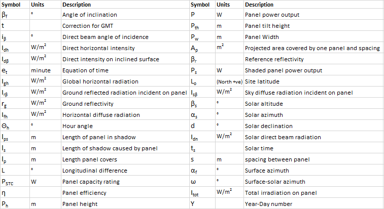Click the 'Equation of time' cell
The height and width of the screenshot is (209, 384).
[x=125, y=70]
